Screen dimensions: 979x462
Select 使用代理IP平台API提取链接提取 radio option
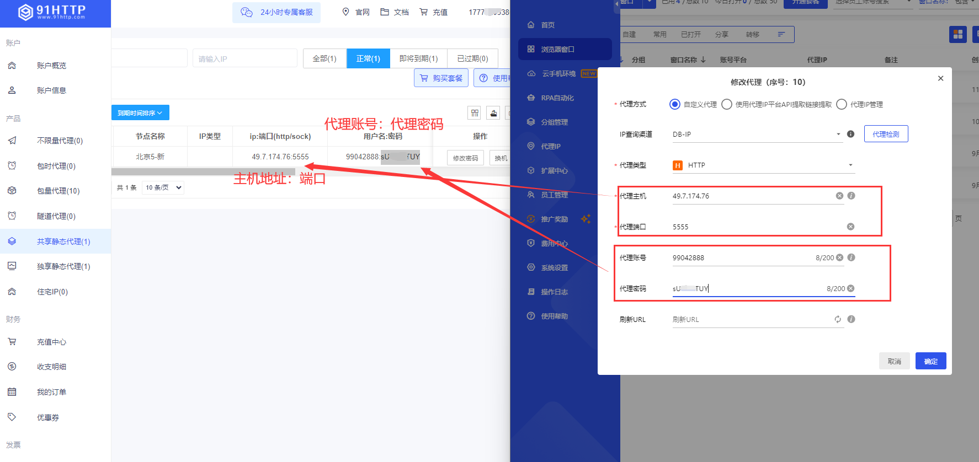[727, 104]
